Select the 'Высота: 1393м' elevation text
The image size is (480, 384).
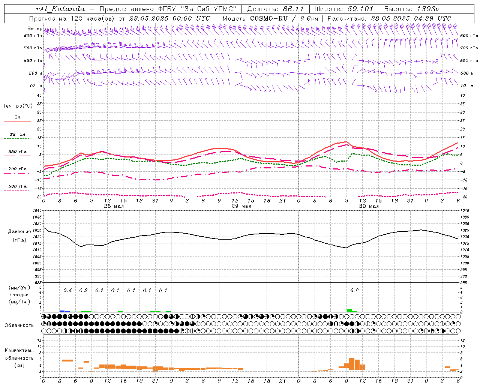coord(412,9)
